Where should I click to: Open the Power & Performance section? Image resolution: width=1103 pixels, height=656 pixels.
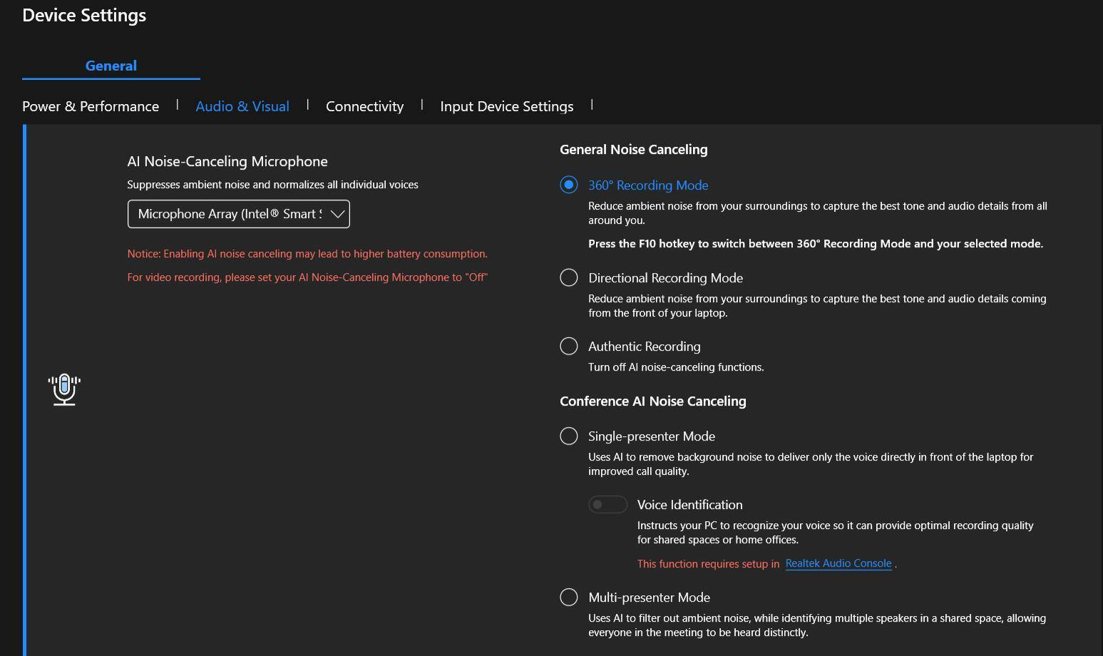pyautogui.click(x=91, y=106)
